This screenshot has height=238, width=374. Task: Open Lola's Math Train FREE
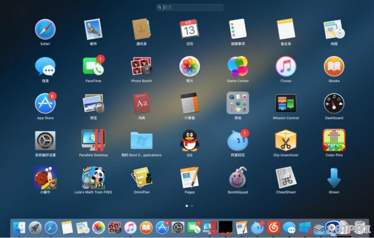point(93,178)
